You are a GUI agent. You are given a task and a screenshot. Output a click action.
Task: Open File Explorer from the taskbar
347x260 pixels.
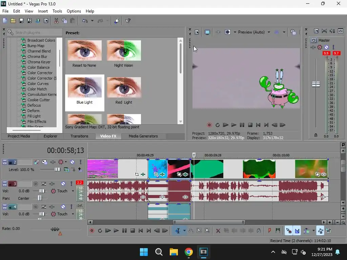174,252
